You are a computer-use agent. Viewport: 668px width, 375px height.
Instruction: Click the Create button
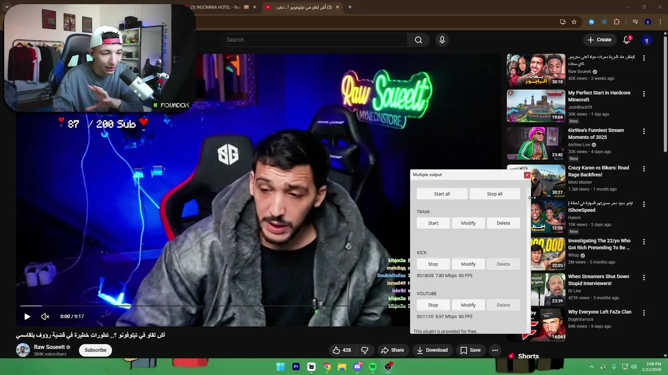599,40
